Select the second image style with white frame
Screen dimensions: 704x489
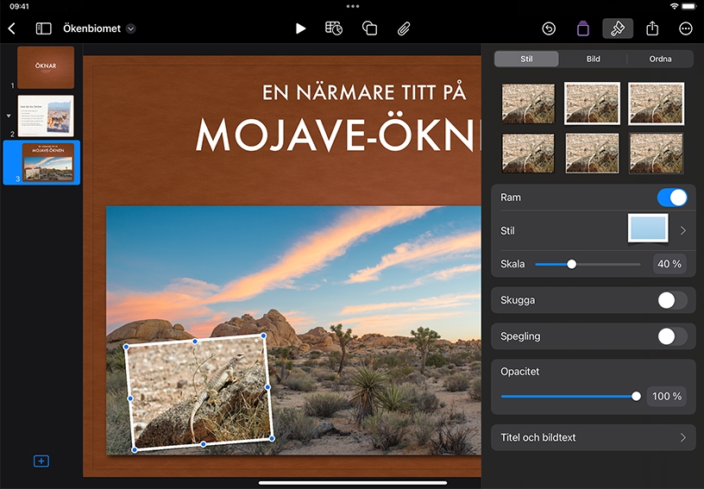[x=592, y=103]
